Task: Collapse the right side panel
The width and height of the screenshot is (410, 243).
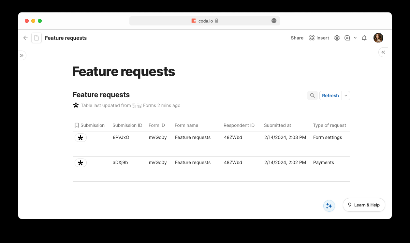Action: pyautogui.click(x=383, y=52)
